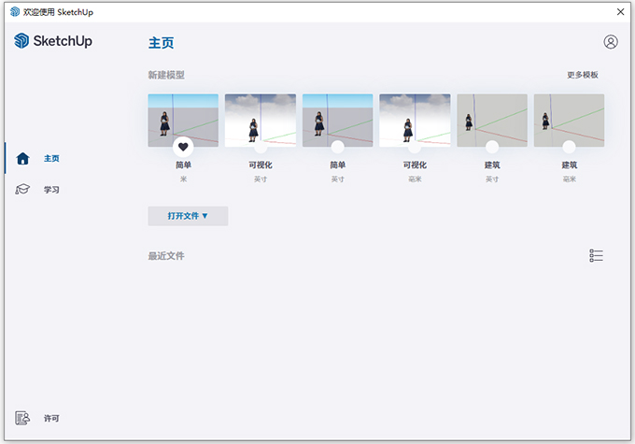Click the graduation cap 学习 icon
Image resolution: width=635 pixels, height=444 pixels.
pos(23,190)
